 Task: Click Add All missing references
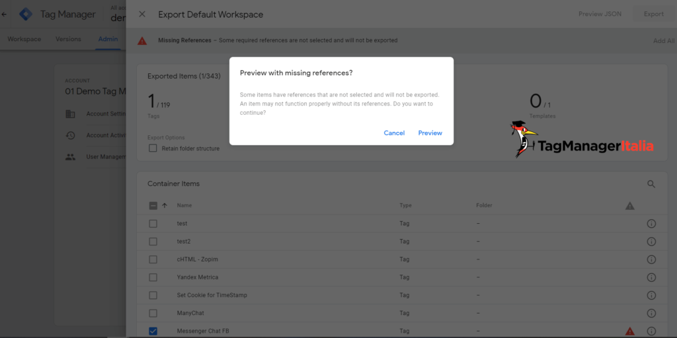click(x=664, y=40)
